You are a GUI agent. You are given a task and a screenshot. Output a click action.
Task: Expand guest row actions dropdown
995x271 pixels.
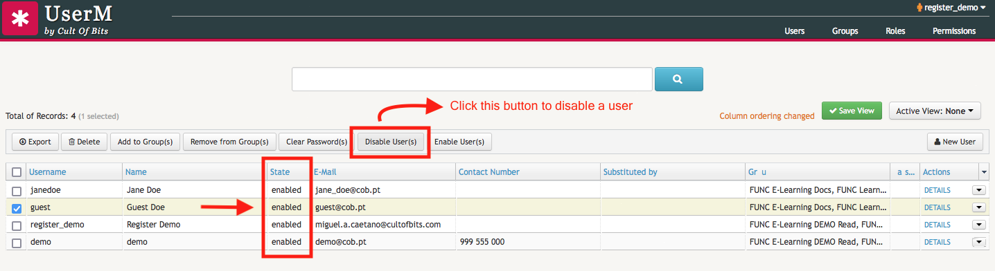(x=978, y=207)
